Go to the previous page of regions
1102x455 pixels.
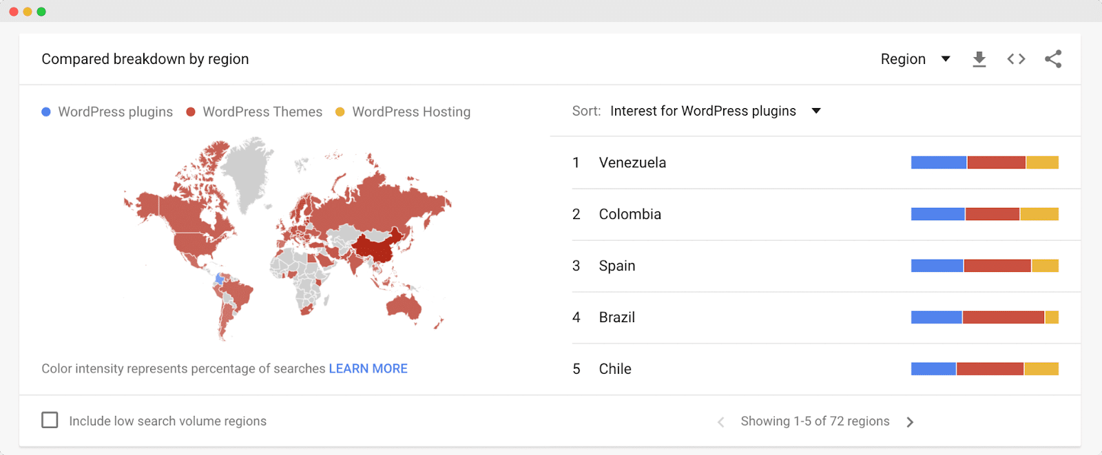(x=721, y=422)
